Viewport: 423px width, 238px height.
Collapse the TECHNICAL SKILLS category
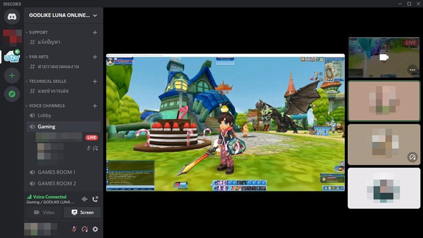coord(46,81)
